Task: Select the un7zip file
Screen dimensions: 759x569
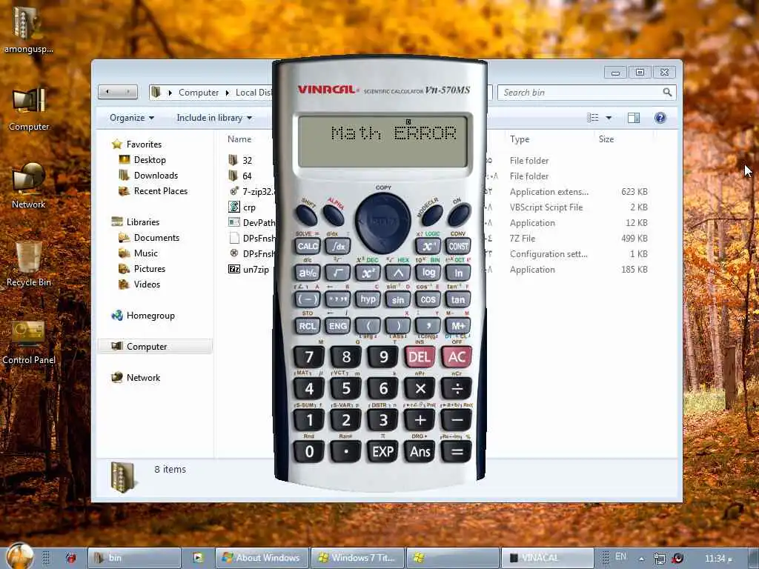Action: tap(249, 270)
